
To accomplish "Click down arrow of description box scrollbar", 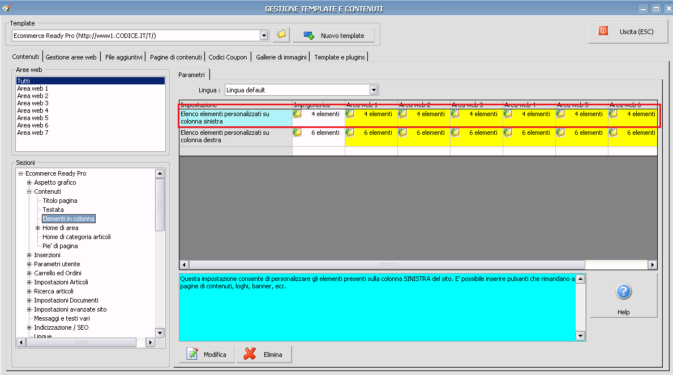I will pos(580,336).
